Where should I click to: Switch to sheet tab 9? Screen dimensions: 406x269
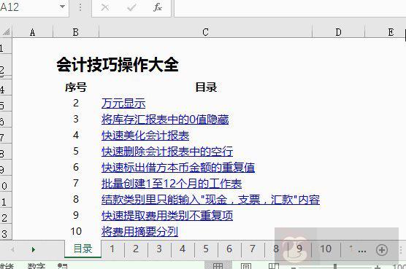[x=299, y=249]
